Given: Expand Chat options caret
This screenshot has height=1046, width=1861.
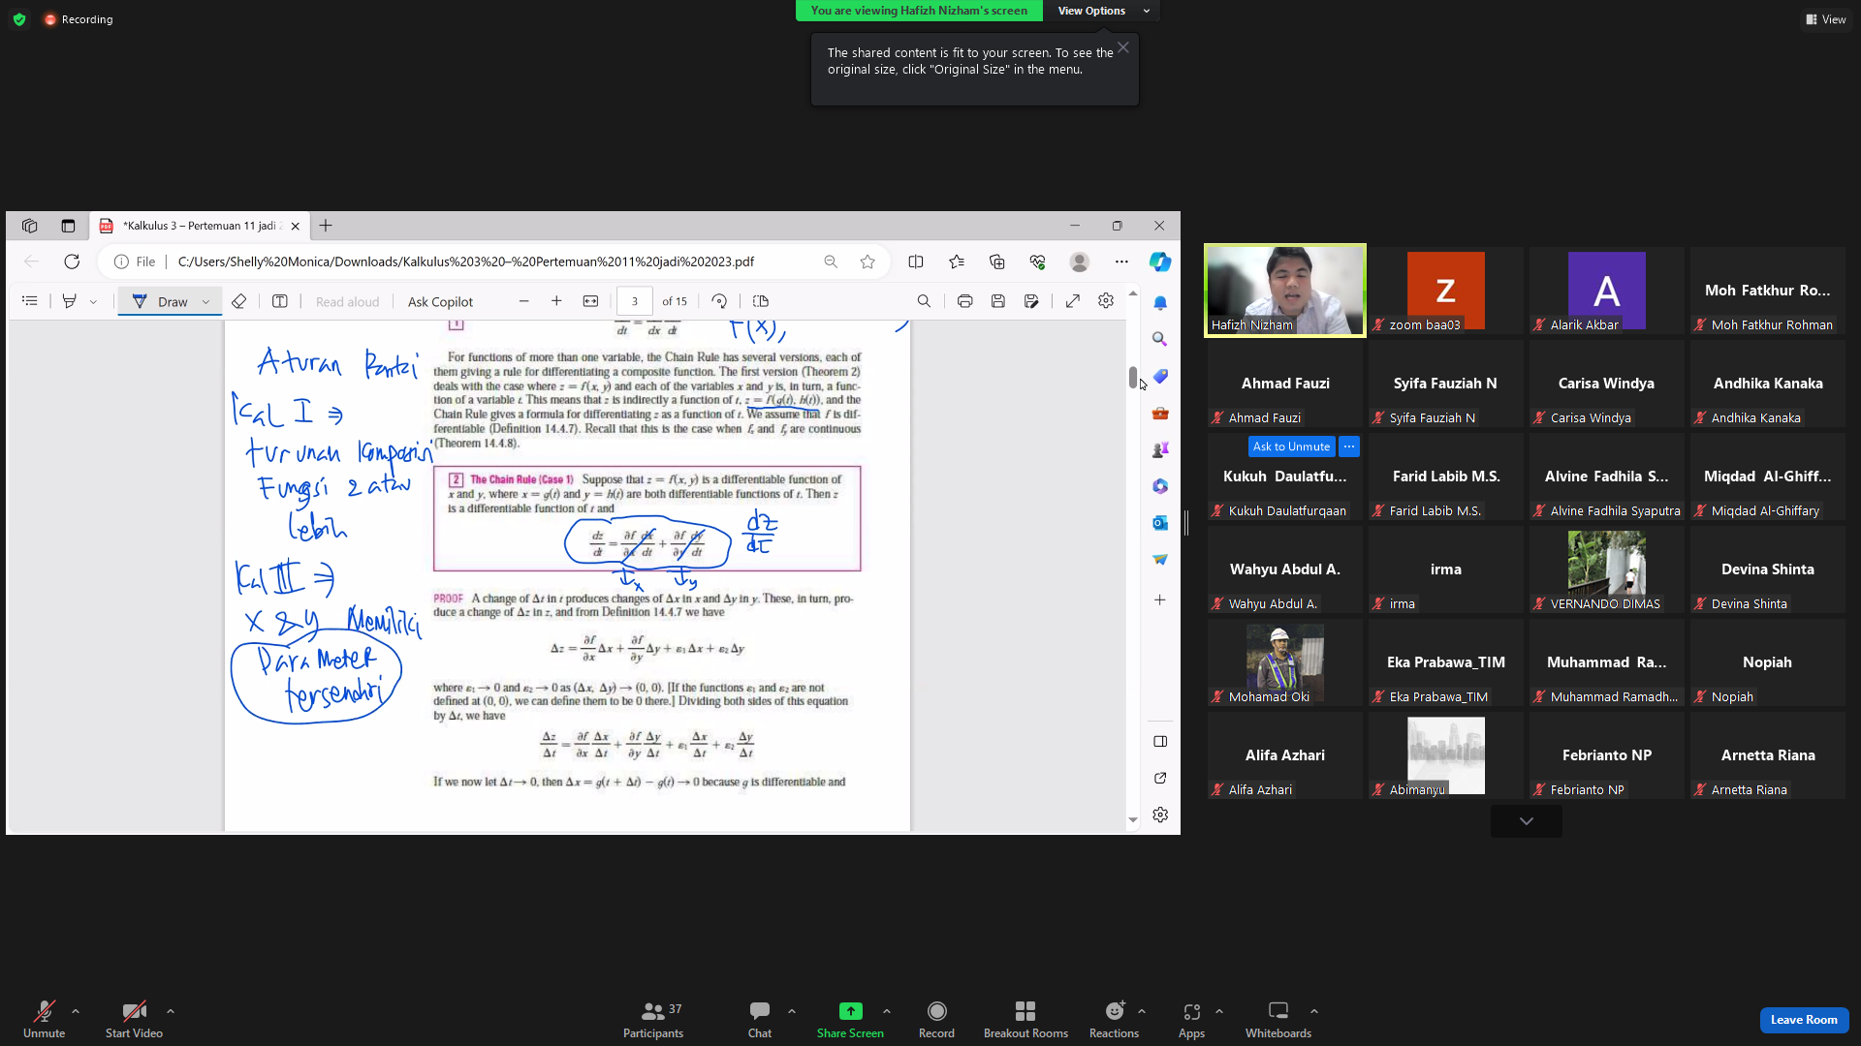Looking at the screenshot, I should (792, 1011).
